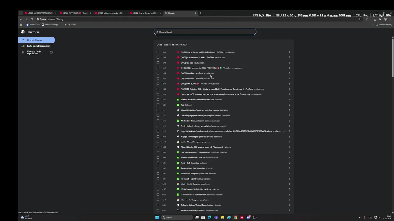
Task: Tick checkbox for Stream LackyG98 entry
Action: (x=158, y=99)
